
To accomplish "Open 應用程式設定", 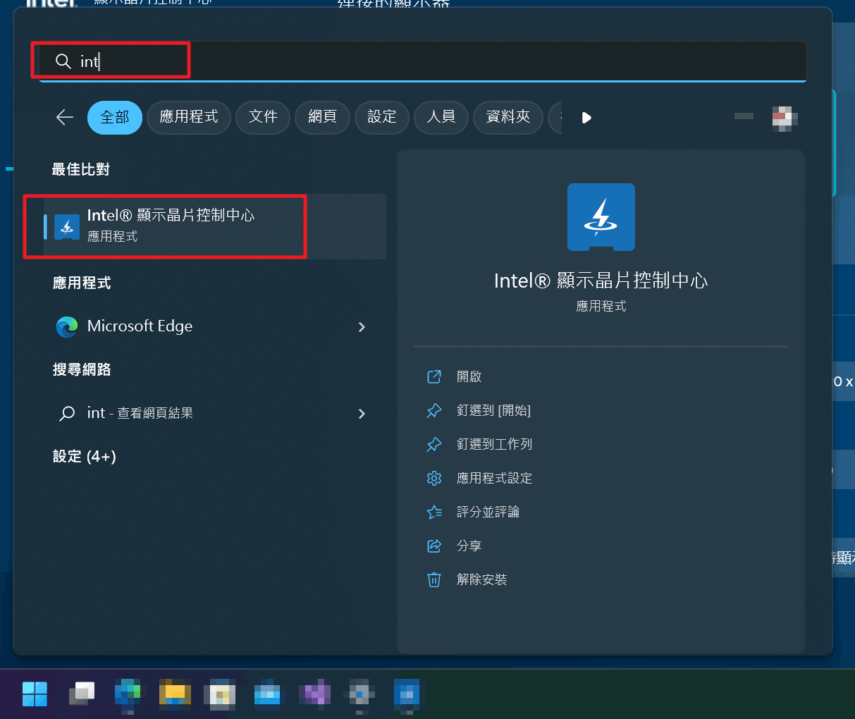I will click(494, 478).
